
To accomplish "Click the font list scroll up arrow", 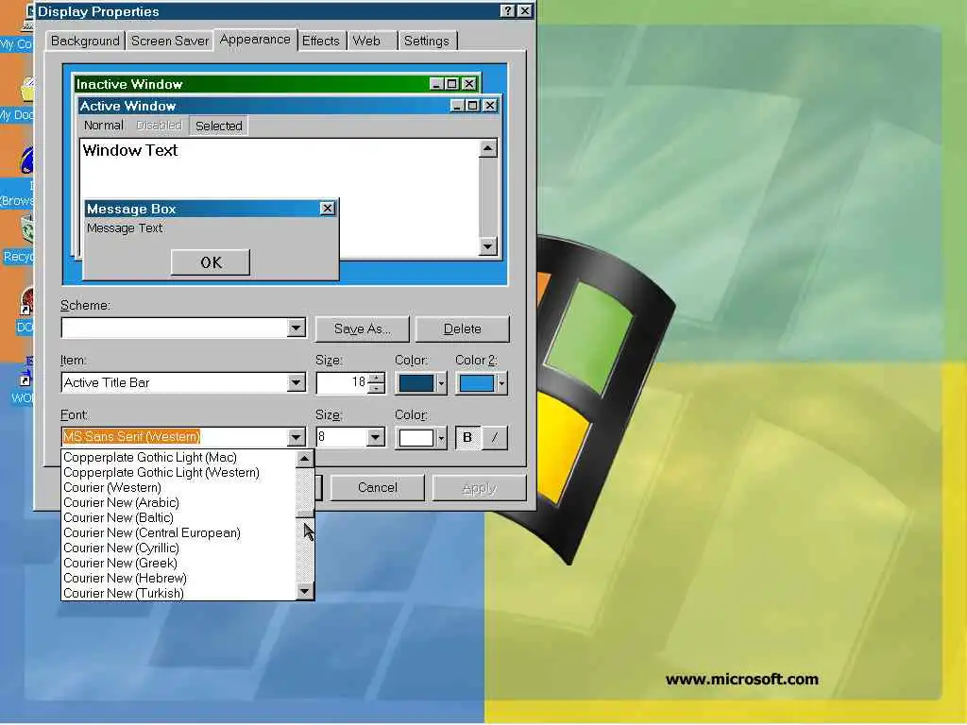I will click(x=305, y=459).
